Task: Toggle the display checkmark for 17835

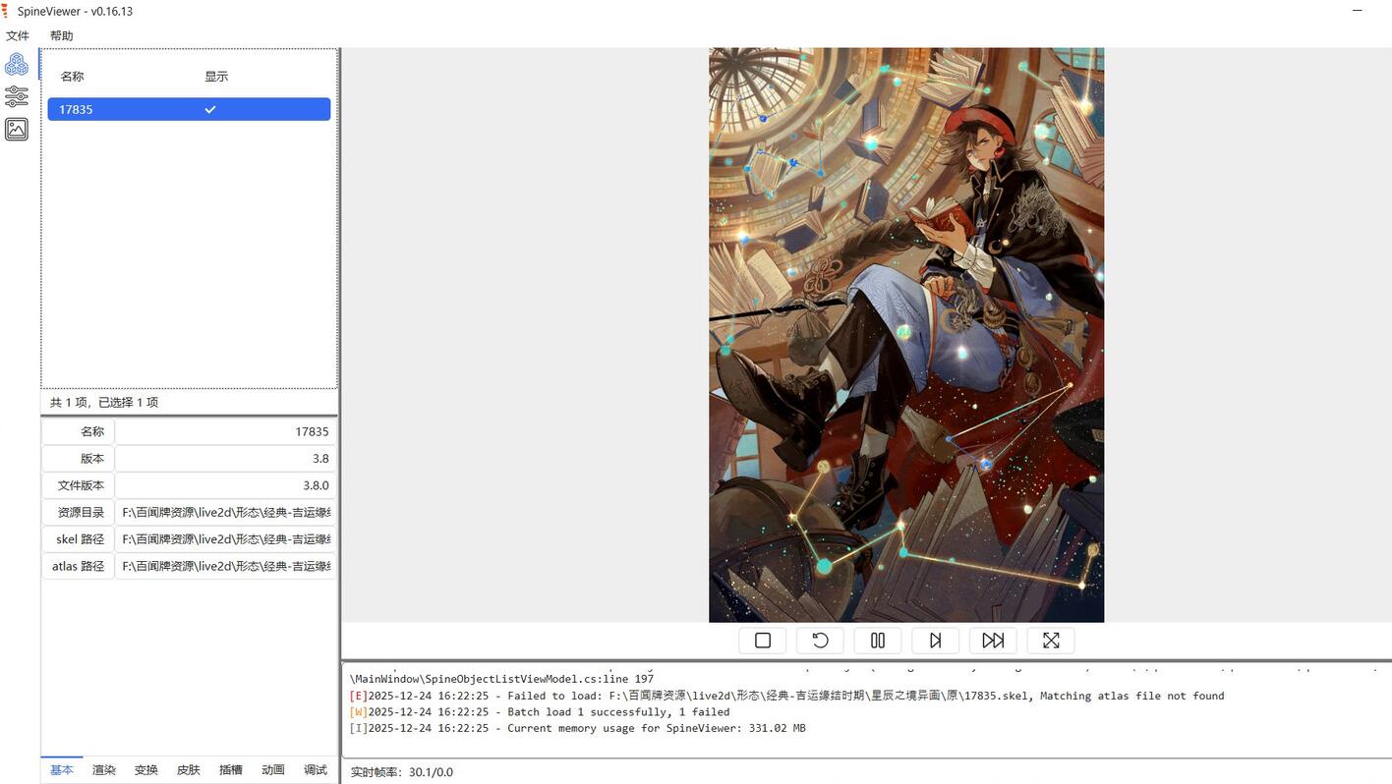Action: click(x=210, y=109)
